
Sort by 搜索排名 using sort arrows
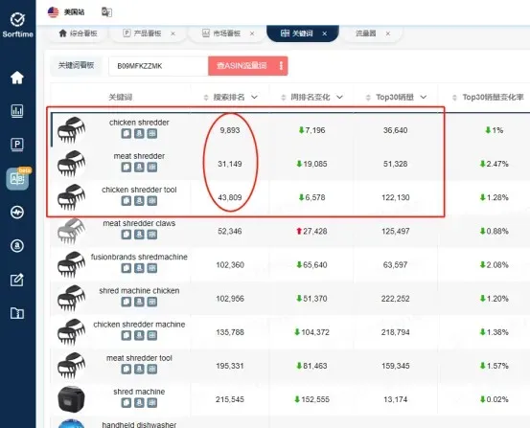point(206,98)
